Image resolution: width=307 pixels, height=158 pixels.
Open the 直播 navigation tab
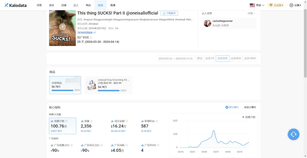click(x=113, y=5)
